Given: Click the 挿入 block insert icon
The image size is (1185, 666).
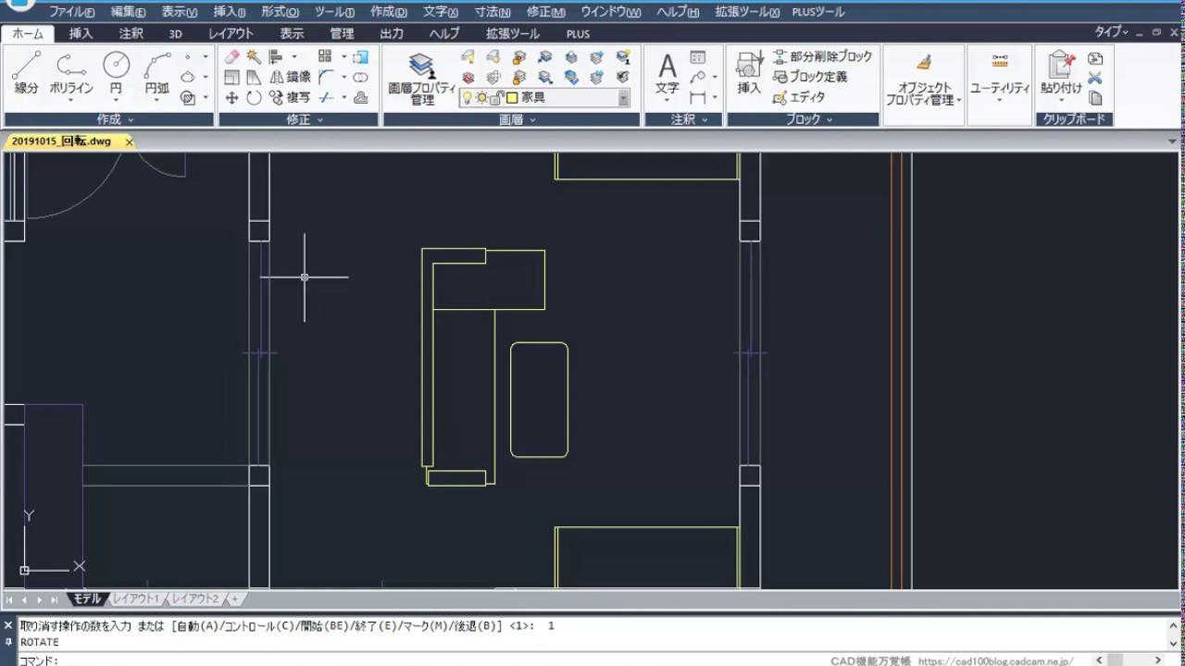Looking at the screenshot, I should point(749,73).
